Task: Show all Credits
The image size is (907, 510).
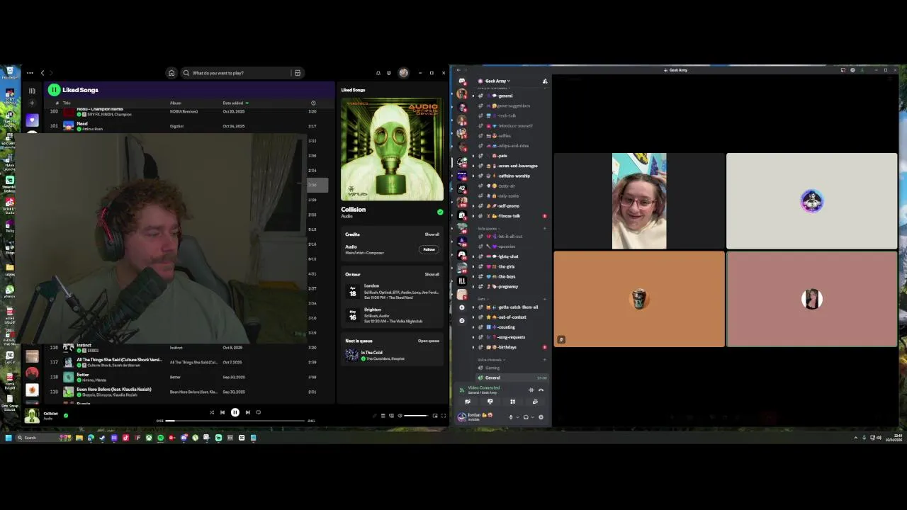Action: point(432,234)
